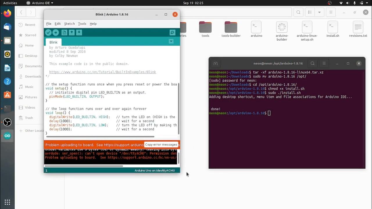Click the Files window search icon
Viewport: 372px width, 209px height.
298,12
